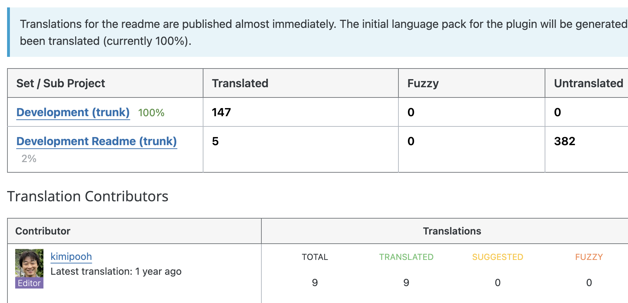Open kimipooh's contributor profile link
The image size is (628, 303).
[71, 256]
